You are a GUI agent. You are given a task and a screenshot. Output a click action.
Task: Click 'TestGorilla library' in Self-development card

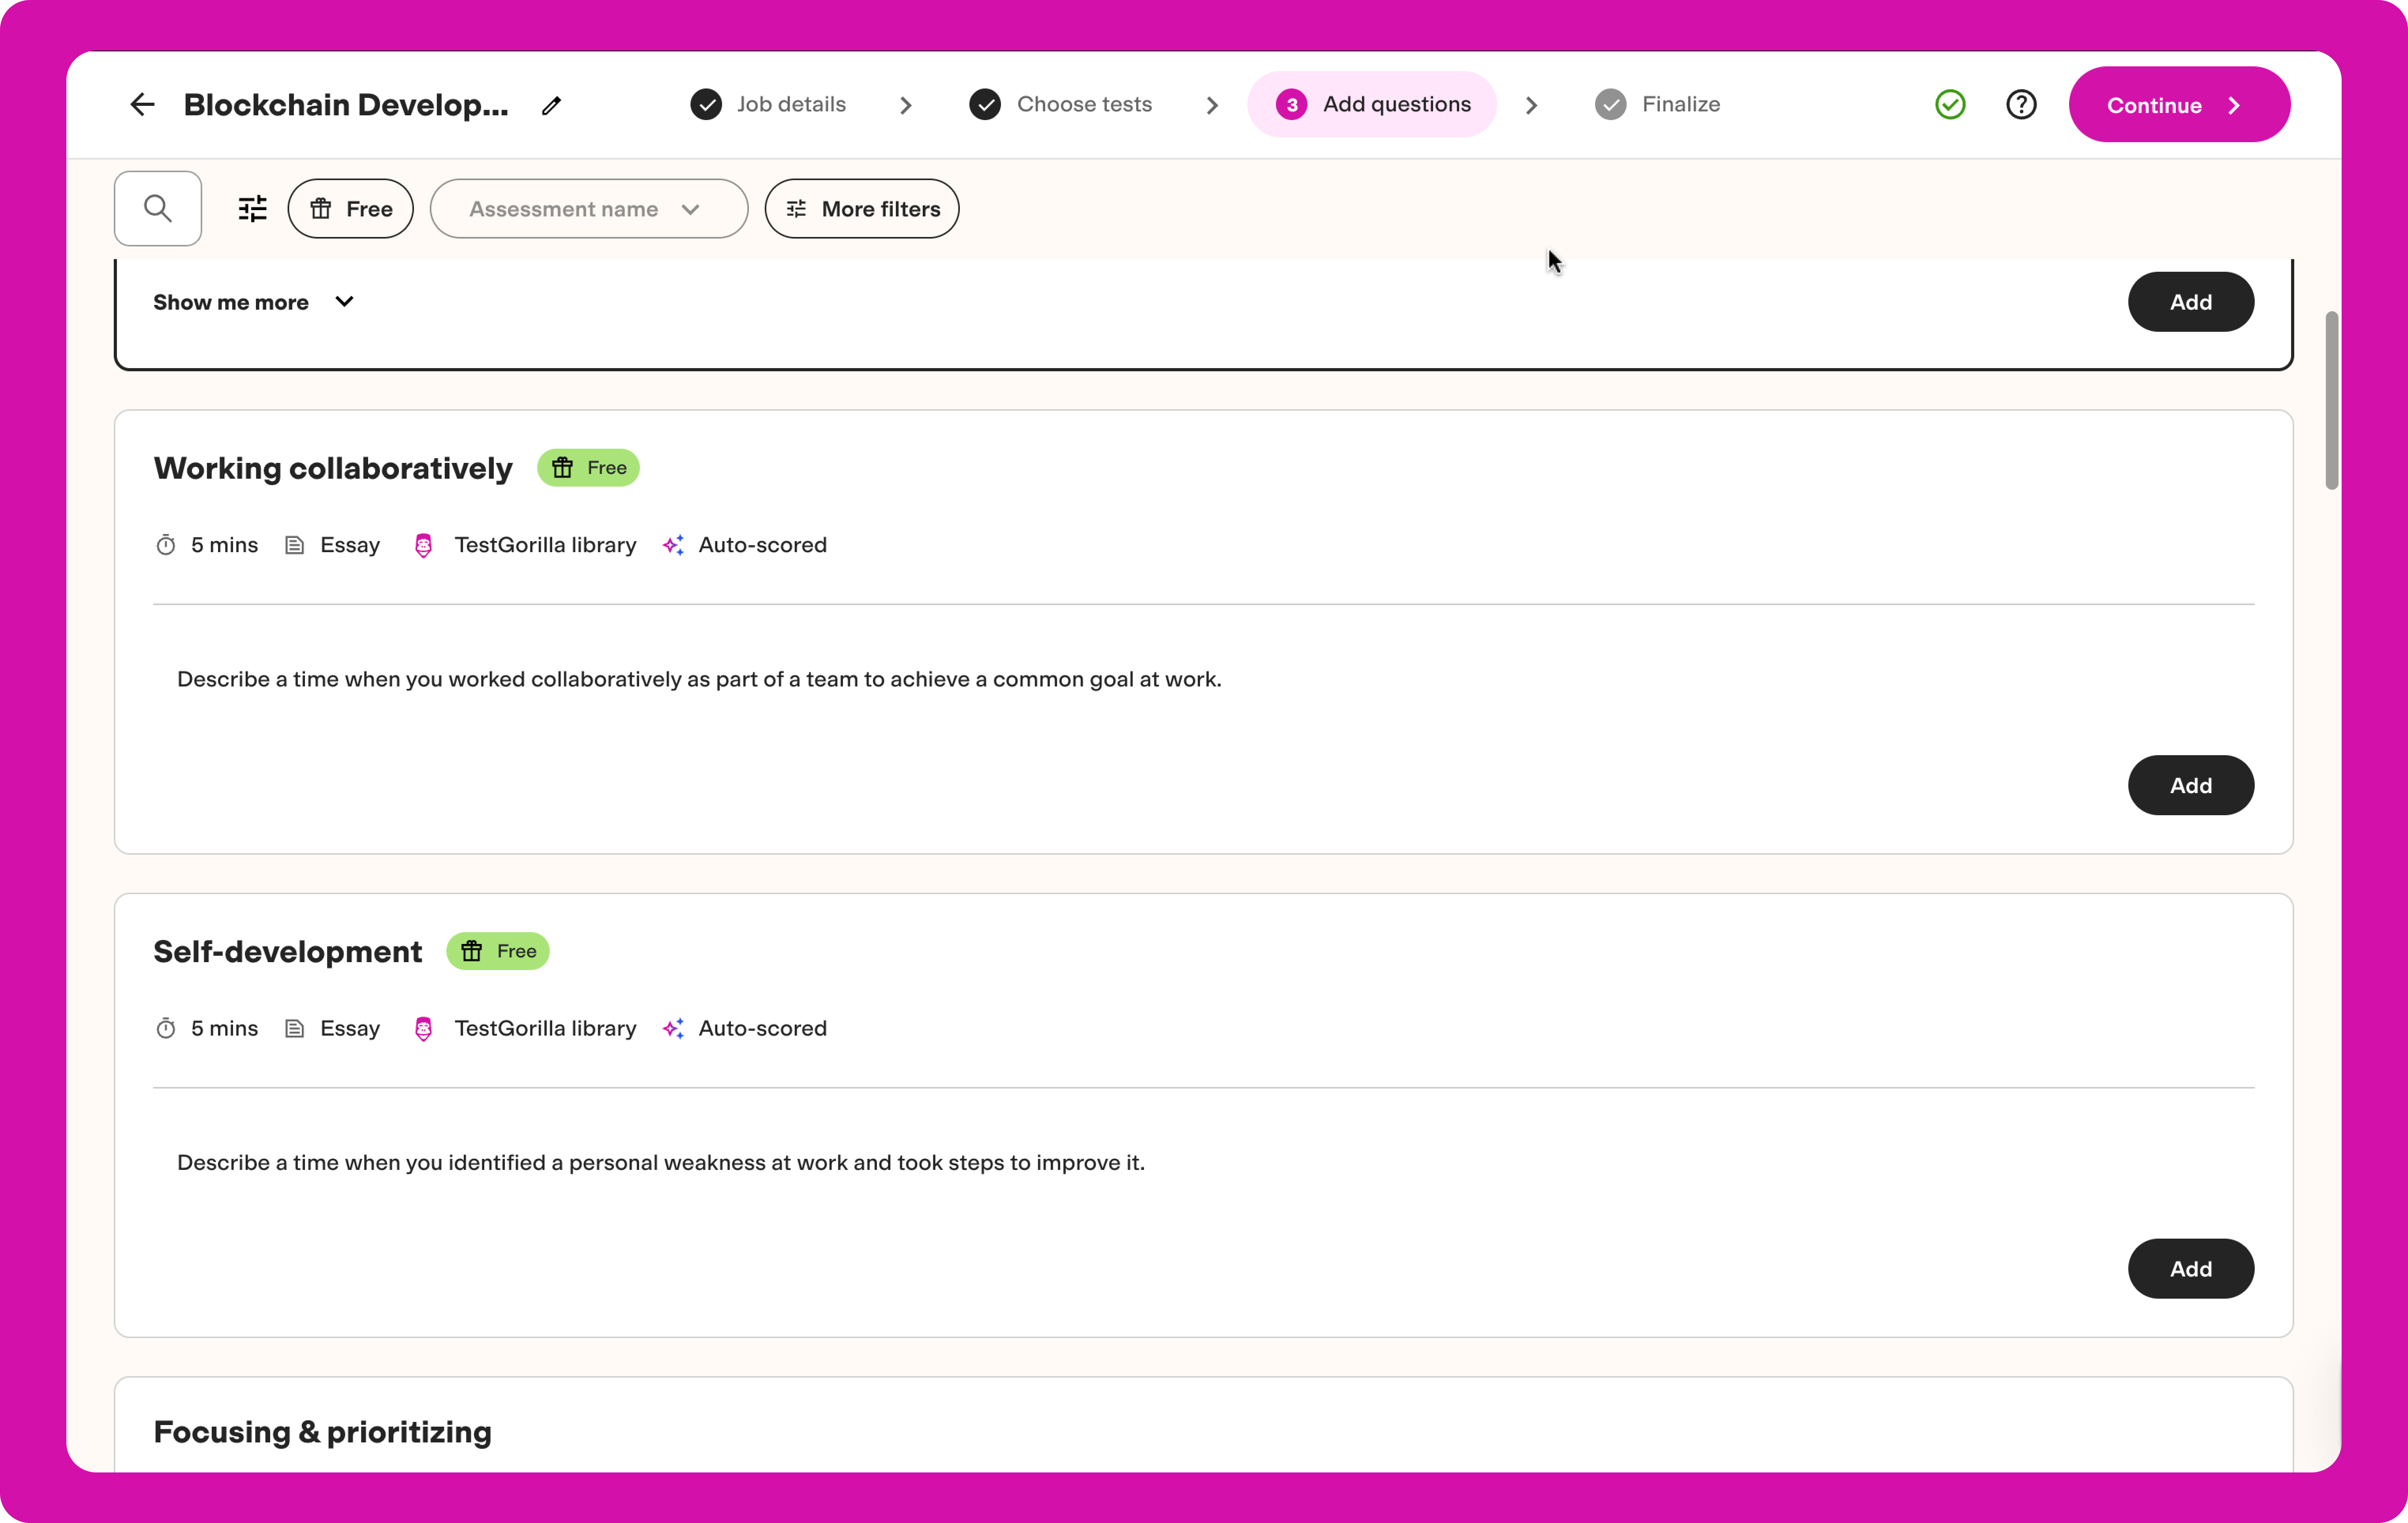[545, 1028]
